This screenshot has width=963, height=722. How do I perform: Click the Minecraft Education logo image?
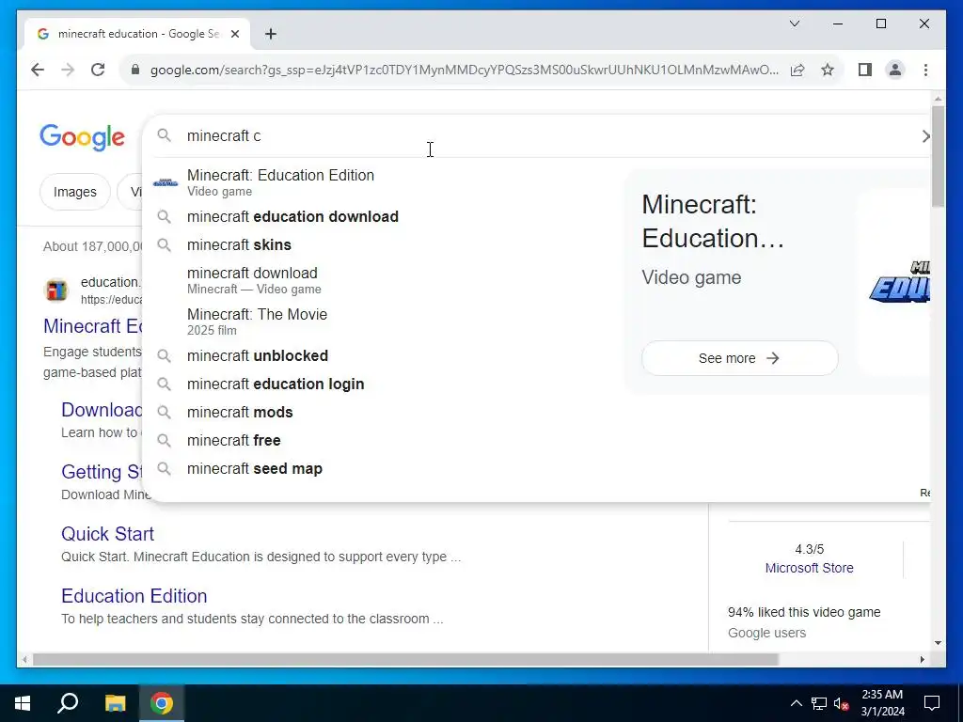pos(900,282)
